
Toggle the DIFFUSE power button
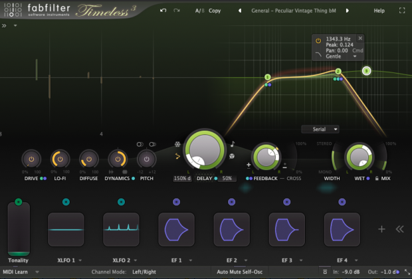click(x=89, y=159)
